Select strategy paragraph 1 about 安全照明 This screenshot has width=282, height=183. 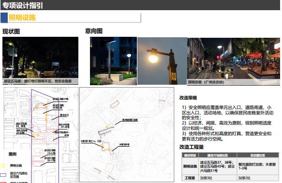[x=227, y=113]
